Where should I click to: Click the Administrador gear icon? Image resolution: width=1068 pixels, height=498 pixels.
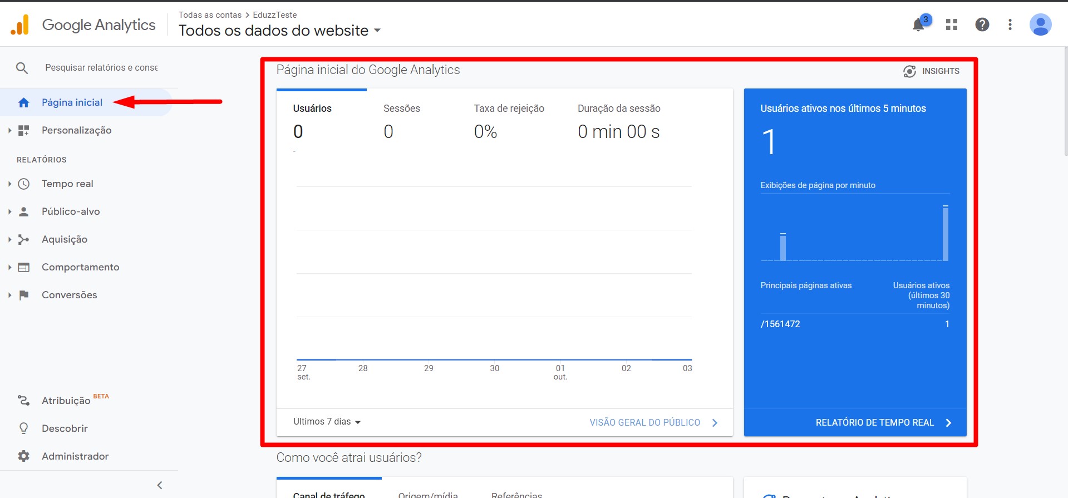23,456
